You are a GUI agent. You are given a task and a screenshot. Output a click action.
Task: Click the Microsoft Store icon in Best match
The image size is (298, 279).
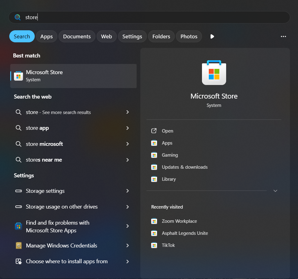[19, 76]
